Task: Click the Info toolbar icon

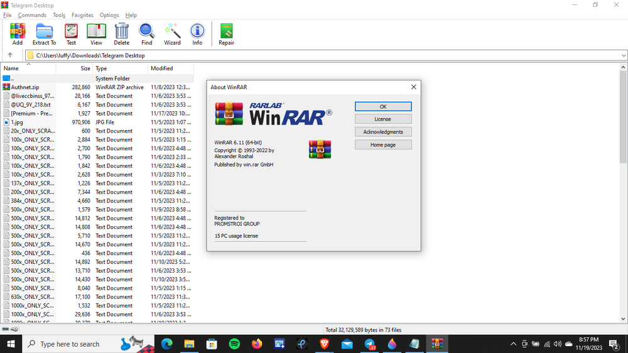Action: tap(197, 34)
